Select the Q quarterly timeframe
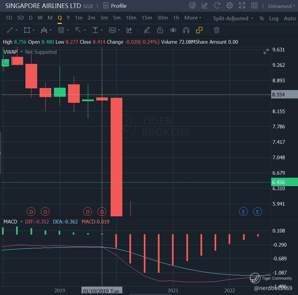This screenshot has width=298, height=295. tap(60, 18)
